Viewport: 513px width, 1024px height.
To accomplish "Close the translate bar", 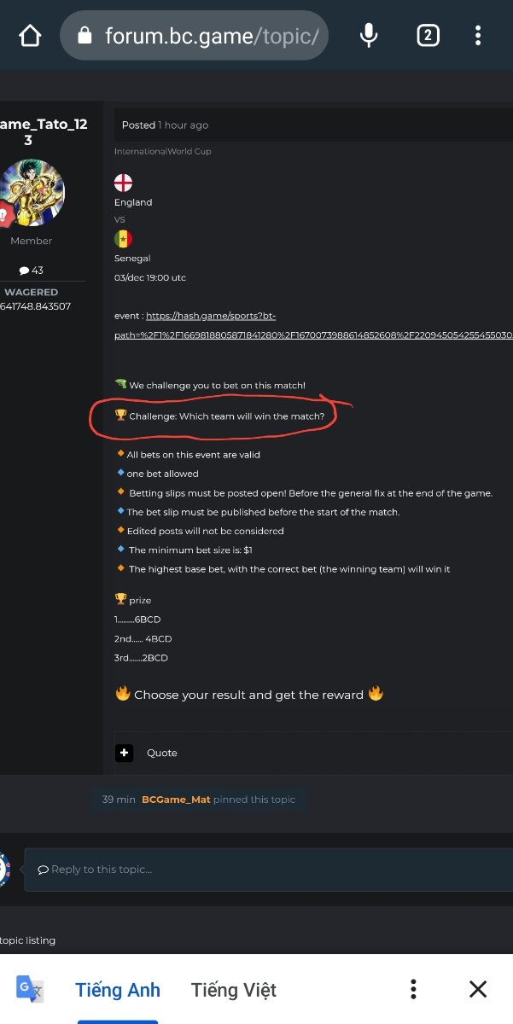I will click(478, 989).
